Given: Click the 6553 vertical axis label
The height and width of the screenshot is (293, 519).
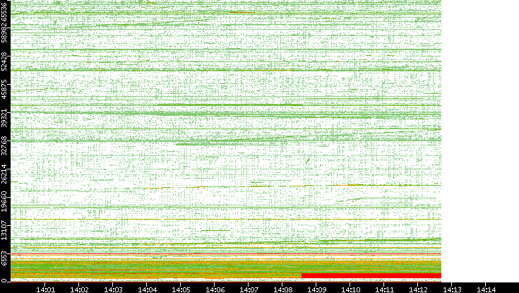Looking at the screenshot, I should pos(4,258).
